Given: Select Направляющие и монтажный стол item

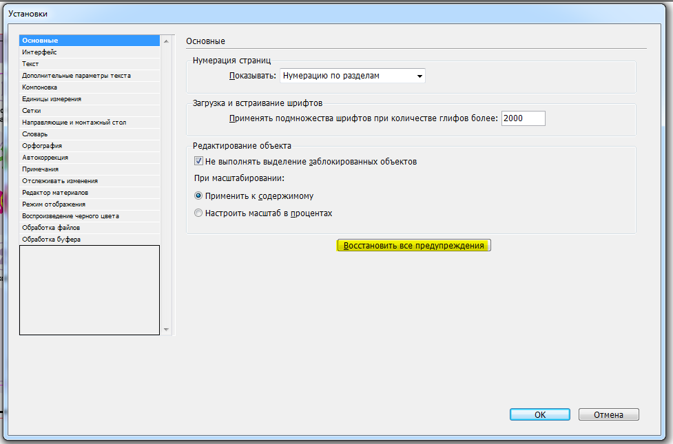Looking at the screenshot, I should [x=90, y=123].
